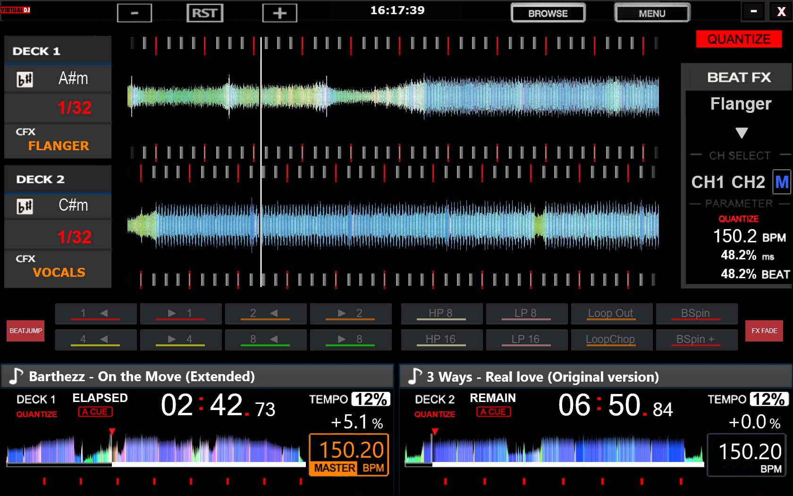Viewport: 793px width, 496px height.
Task: Jump forward 4 beats pad
Action: [x=181, y=340]
